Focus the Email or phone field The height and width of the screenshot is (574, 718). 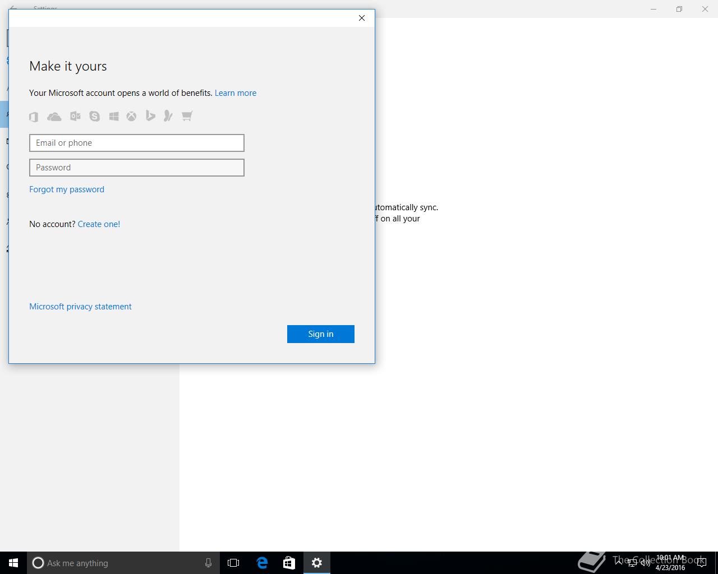(x=137, y=143)
